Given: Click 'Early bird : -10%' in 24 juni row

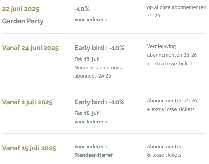Looking at the screenshot, I should tap(99, 48).
